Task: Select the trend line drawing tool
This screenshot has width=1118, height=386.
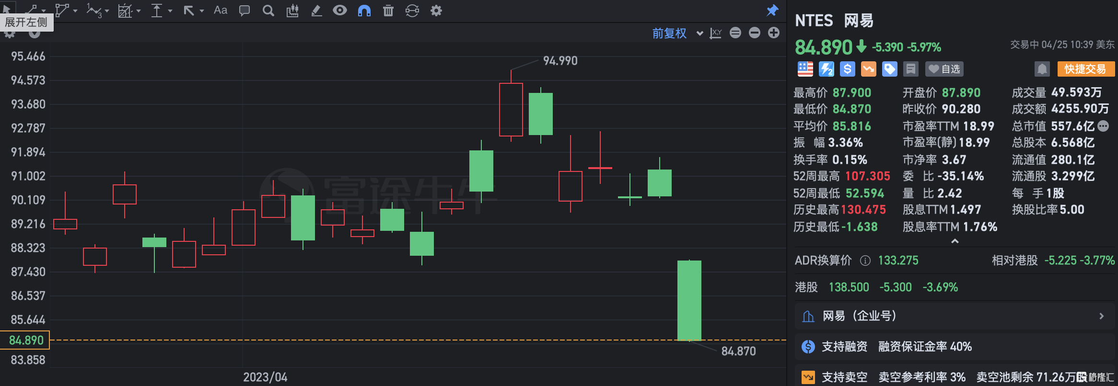Action: pyautogui.click(x=31, y=10)
